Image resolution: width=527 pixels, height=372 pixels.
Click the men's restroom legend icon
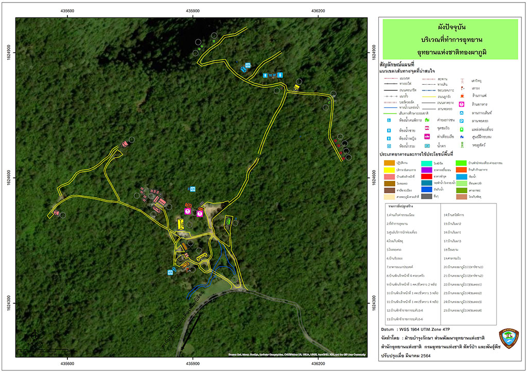coord(389,130)
